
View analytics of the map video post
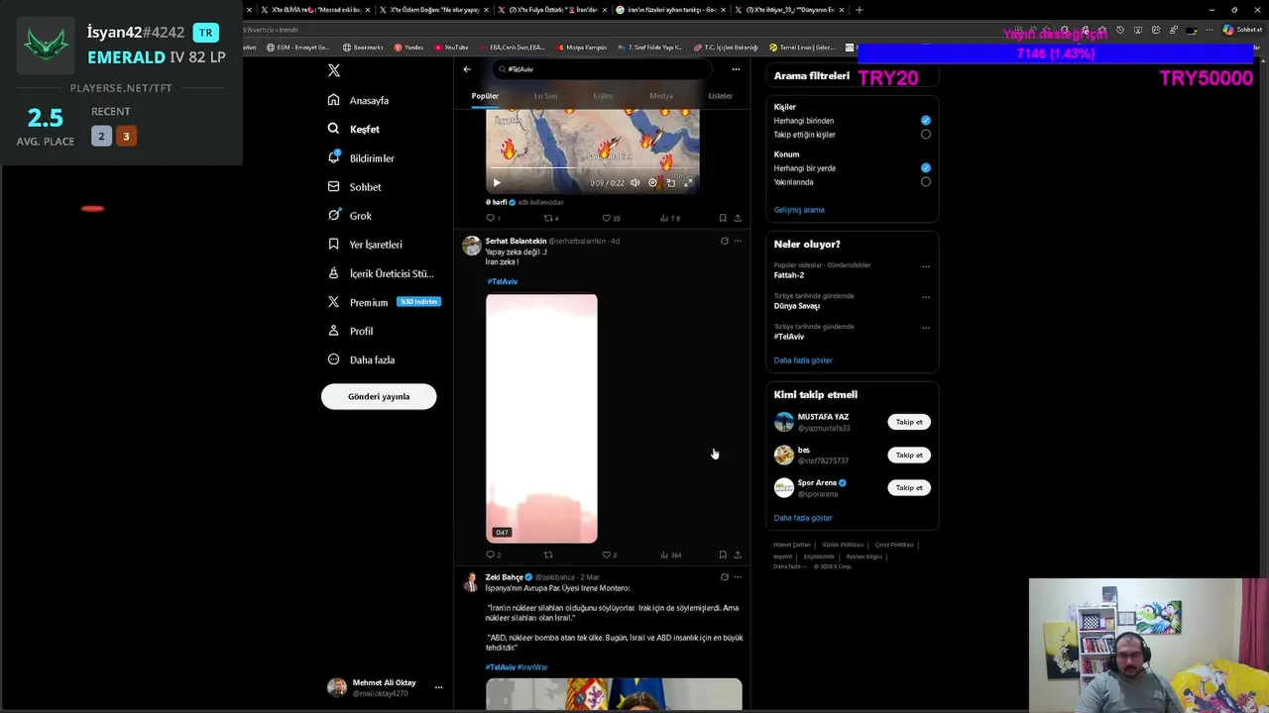tap(670, 218)
